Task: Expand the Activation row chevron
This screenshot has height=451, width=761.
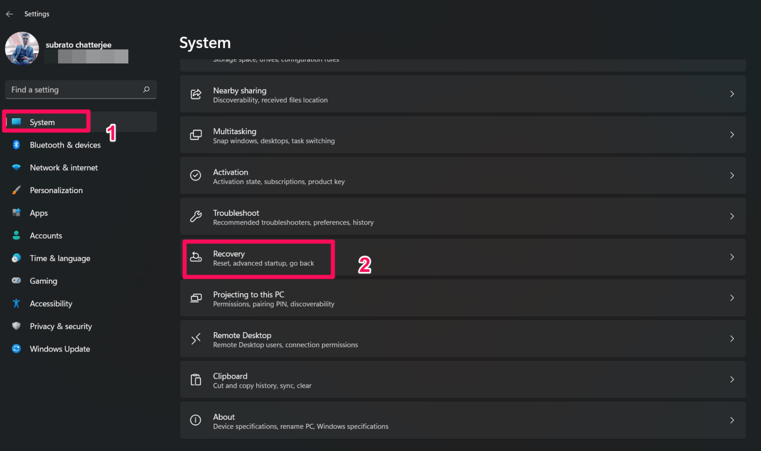Action: 732,176
